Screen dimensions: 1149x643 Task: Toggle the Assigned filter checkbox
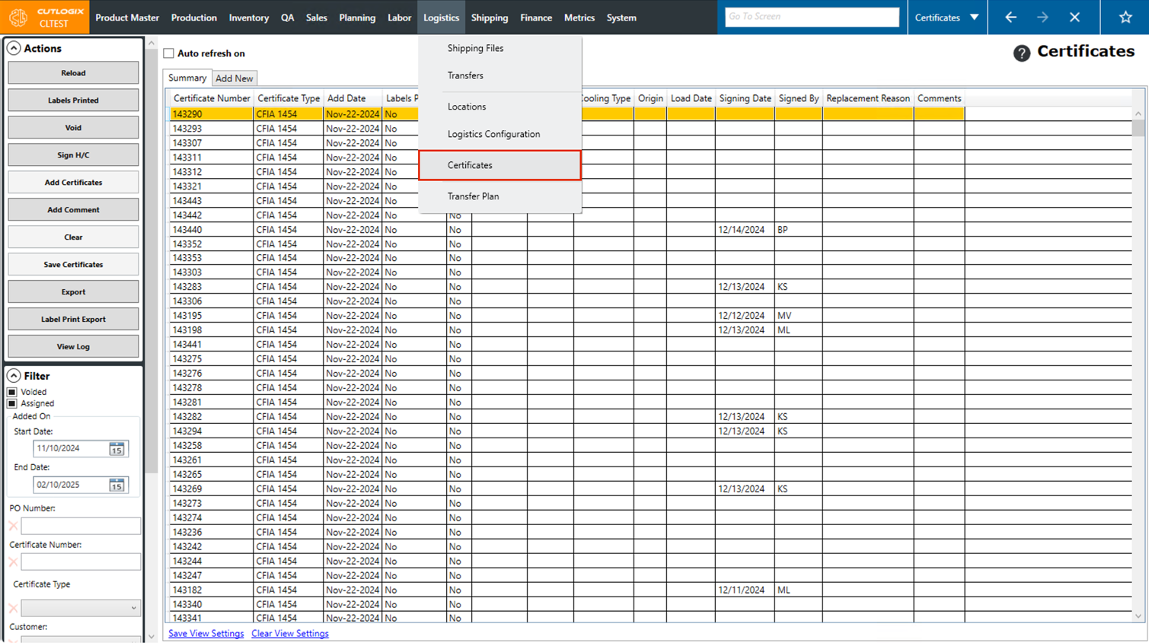pos(12,403)
